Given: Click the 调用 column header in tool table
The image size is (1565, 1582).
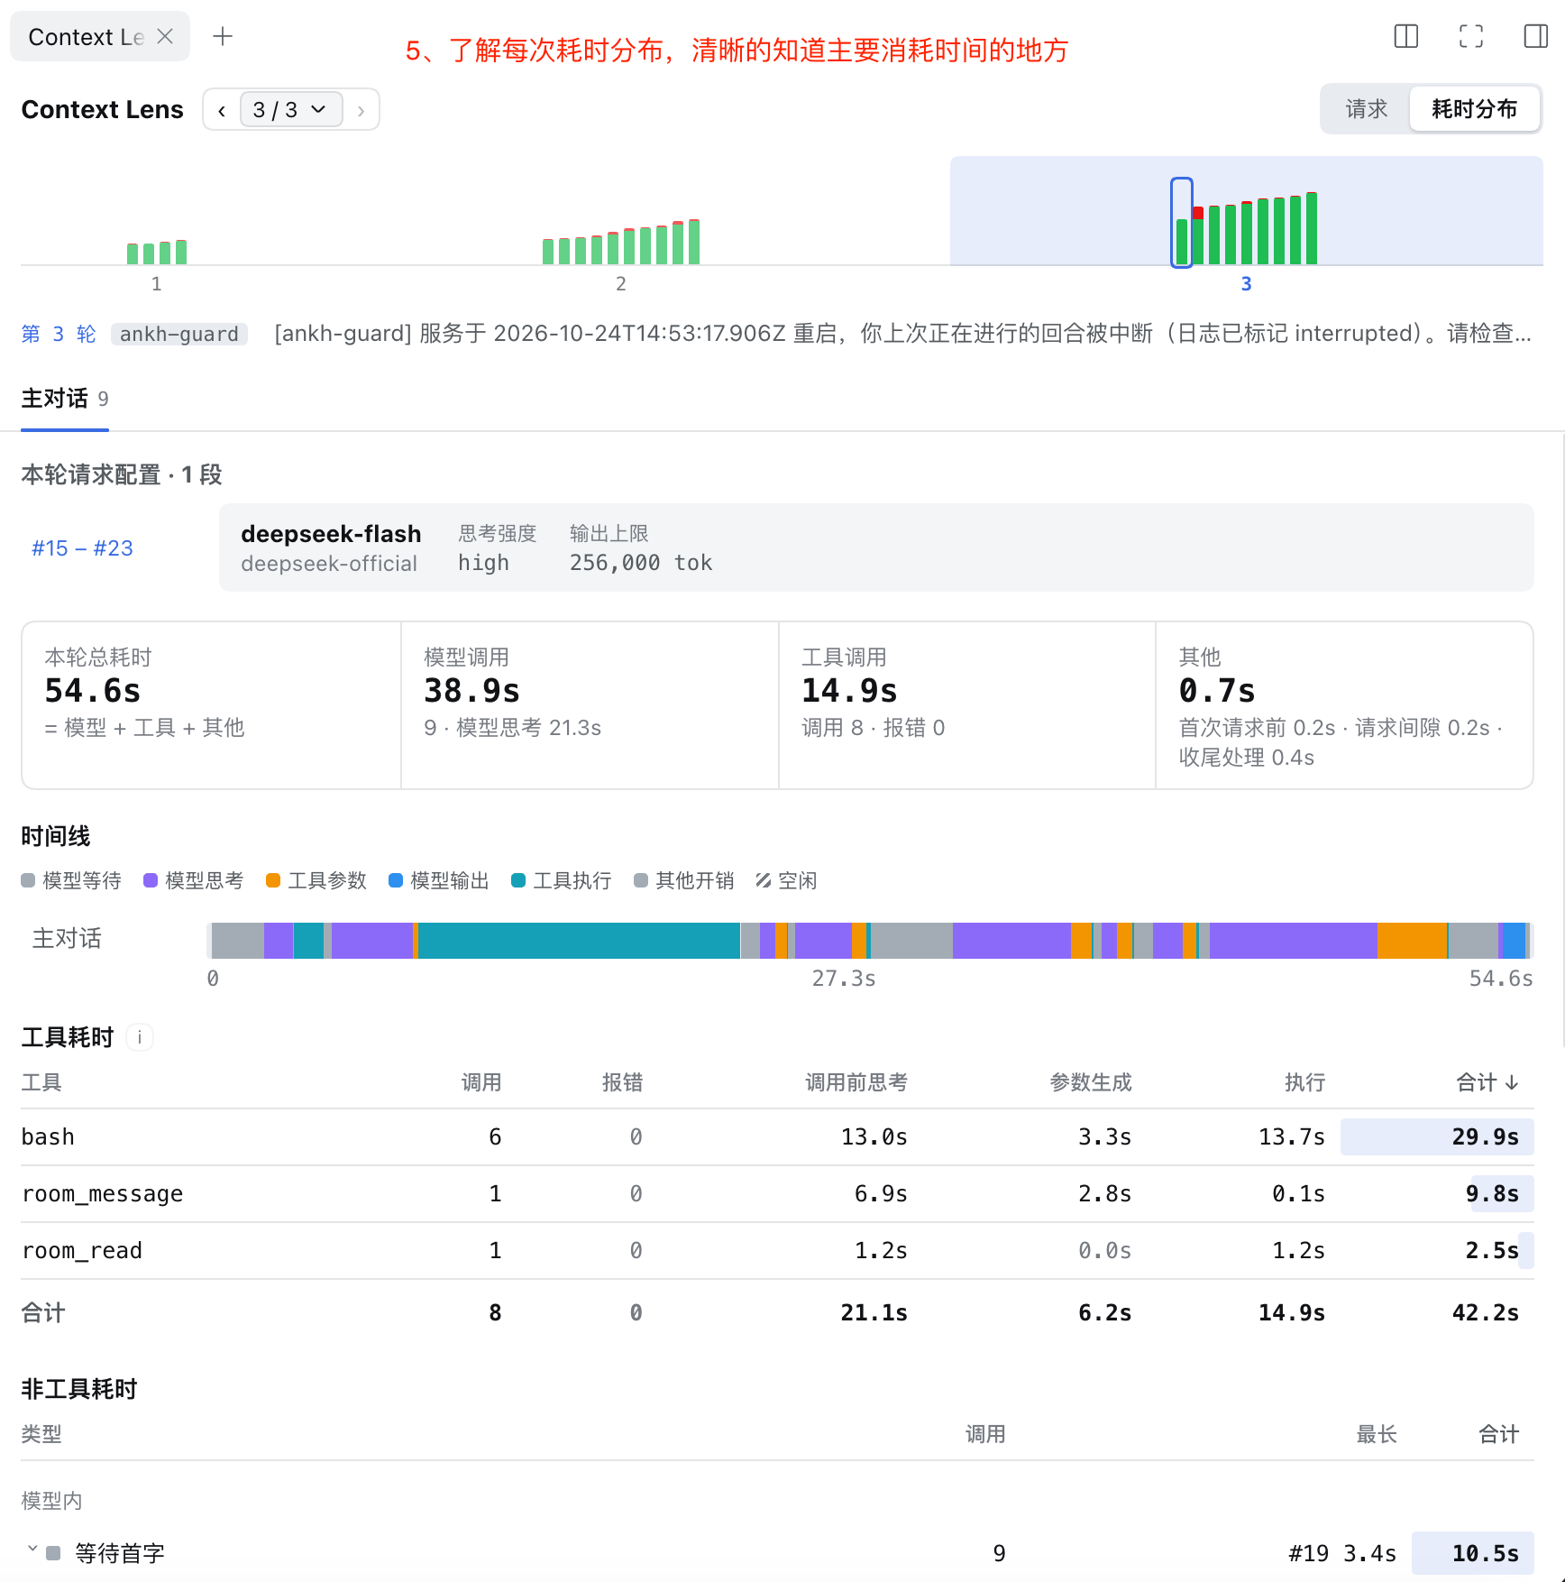Looking at the screenshot, I should [481, 1082].
